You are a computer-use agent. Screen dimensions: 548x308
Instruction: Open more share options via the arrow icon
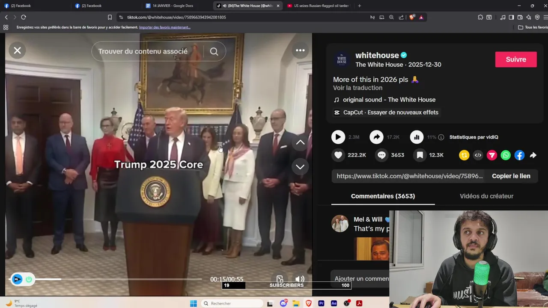[x=533, y=155]
